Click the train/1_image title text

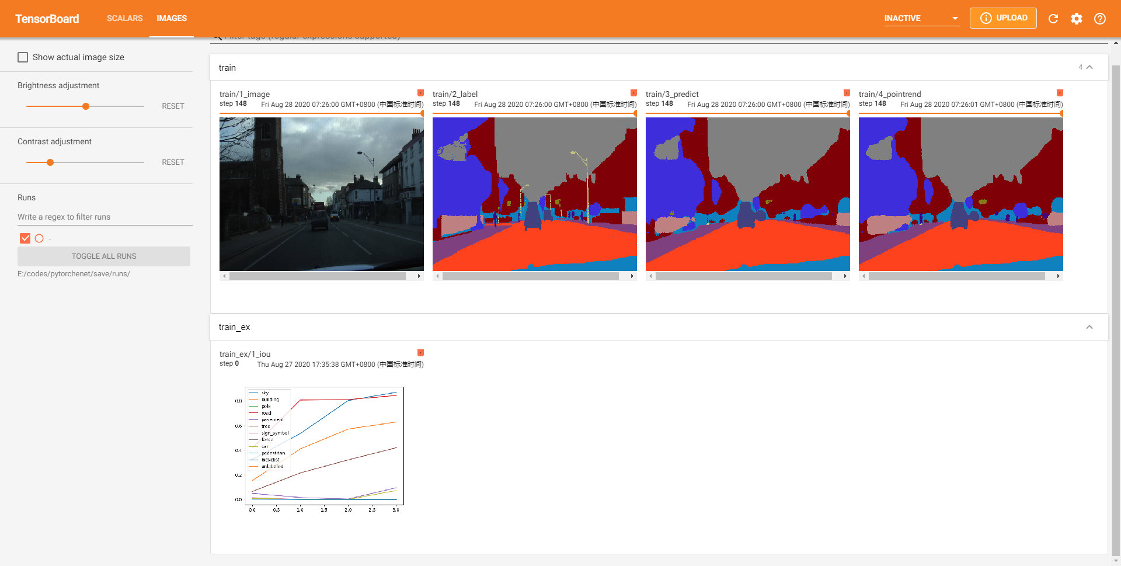pos(245,94)
